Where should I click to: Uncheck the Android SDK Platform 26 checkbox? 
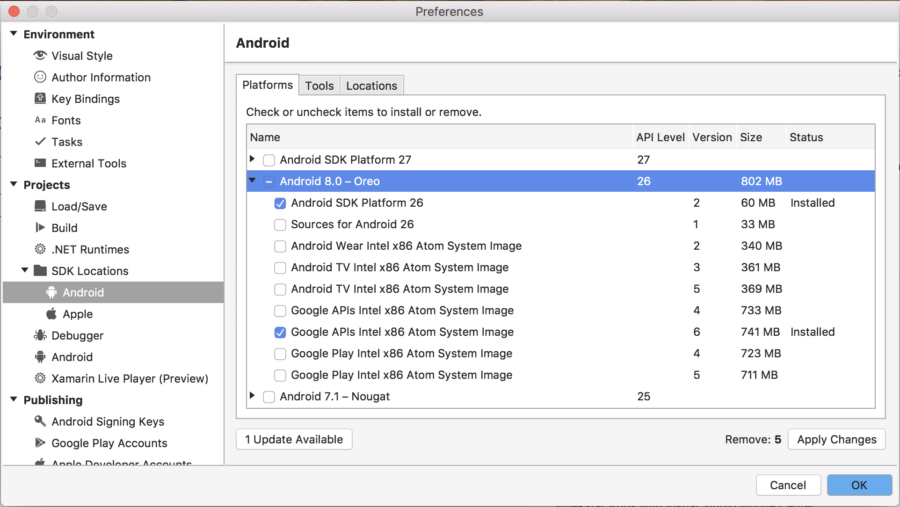tap(280, 203)
